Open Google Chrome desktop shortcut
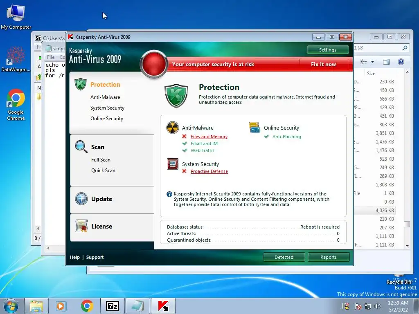 [x=16, y=105]
